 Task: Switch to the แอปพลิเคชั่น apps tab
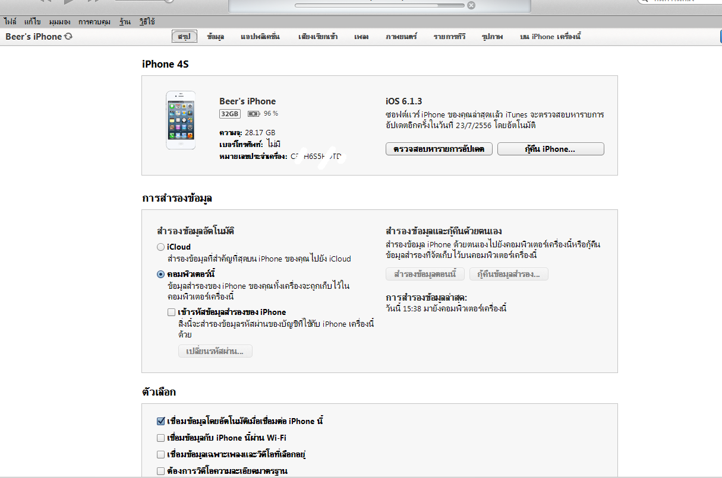(x=260, y=37)
